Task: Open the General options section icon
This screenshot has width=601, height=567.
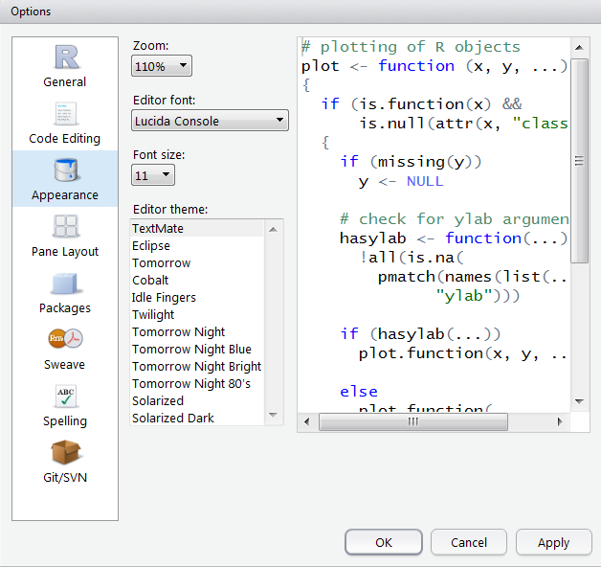Action: pyautogui.click(x=65, y=58)
